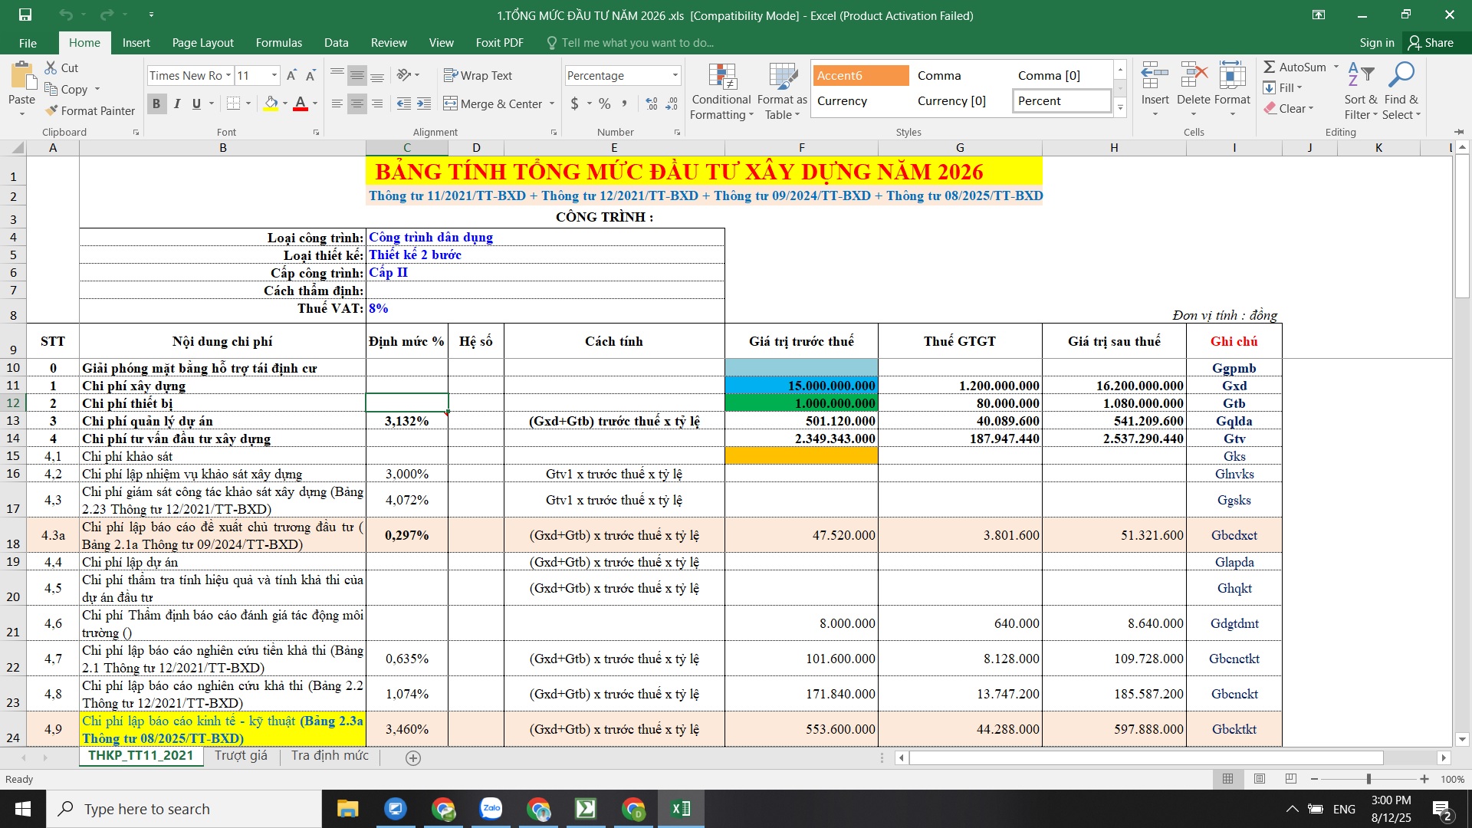Click the Wrap Text icon
Image resolution: width=1472 pixels, height=828 pixels.
(x=451, y=75)
